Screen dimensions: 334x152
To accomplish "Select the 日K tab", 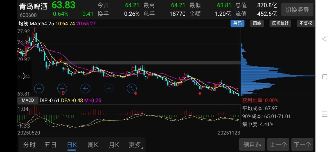I will [x=72, y=145].
